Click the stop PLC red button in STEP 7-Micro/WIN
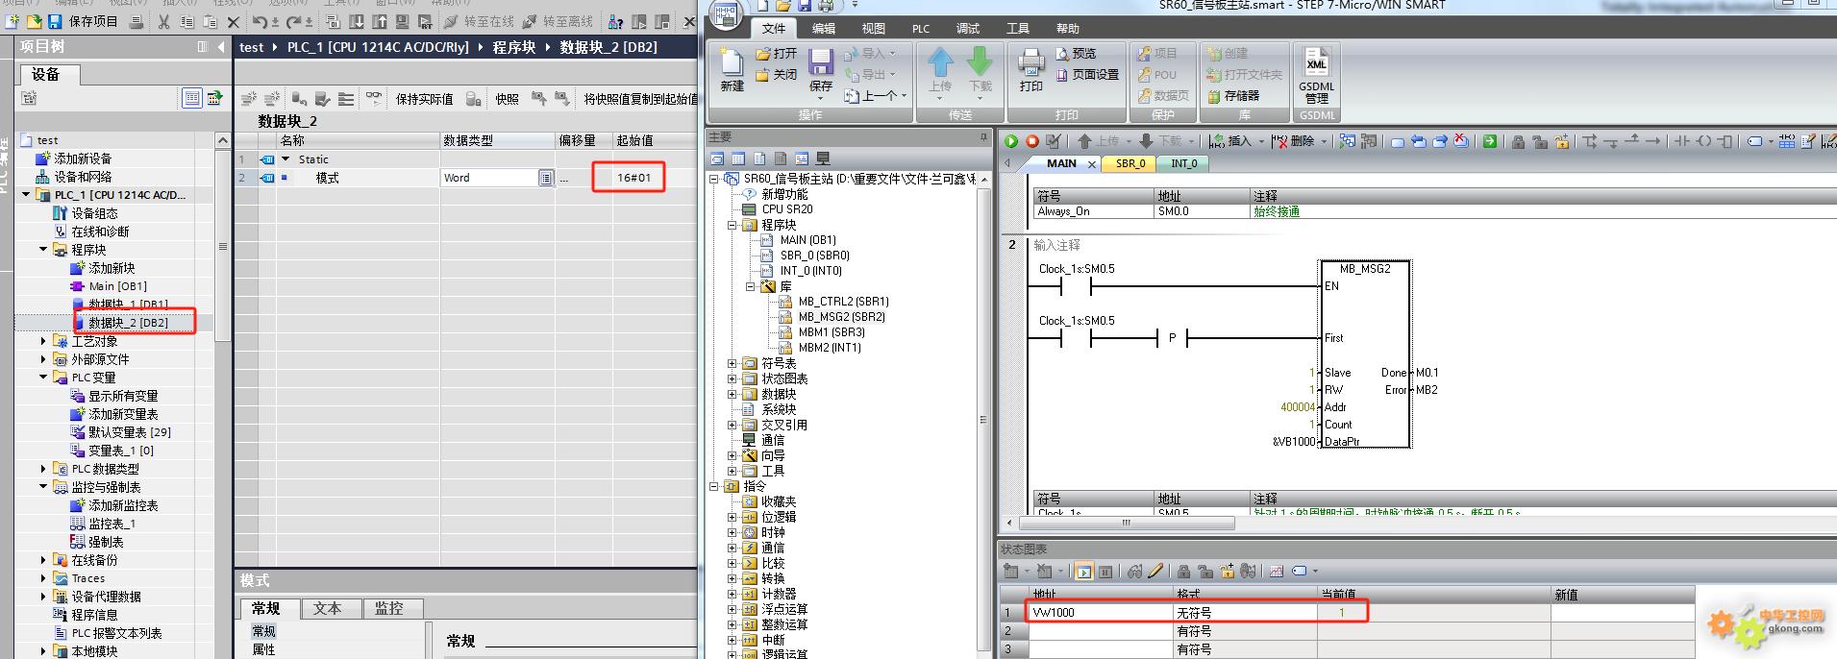 pos(1032,141)
